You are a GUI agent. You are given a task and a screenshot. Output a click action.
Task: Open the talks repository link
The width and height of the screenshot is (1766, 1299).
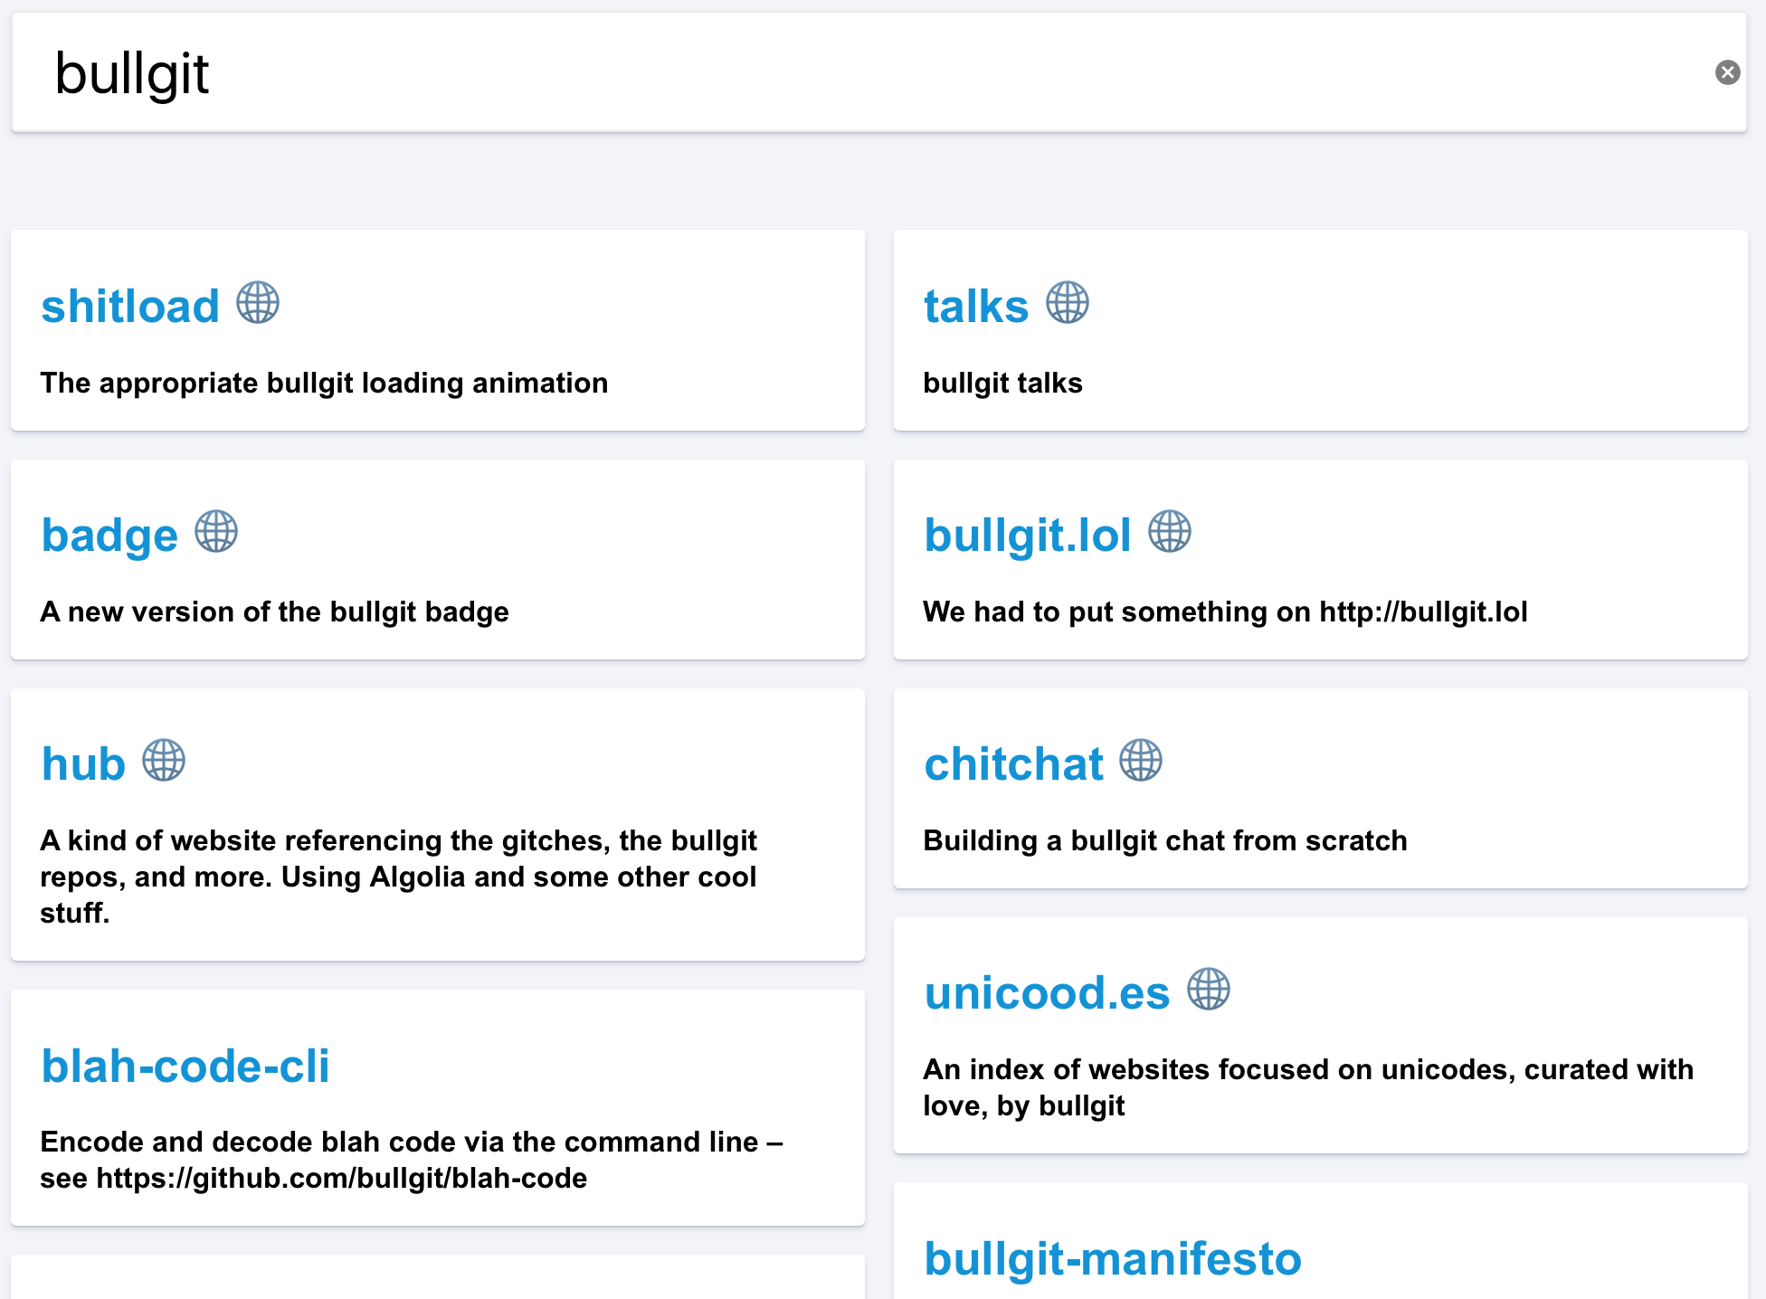pyautogui.click(x=976, y=306)
